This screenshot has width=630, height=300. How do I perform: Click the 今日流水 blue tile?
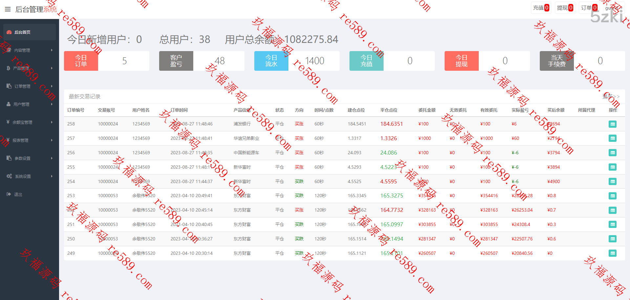click(271, 61)
